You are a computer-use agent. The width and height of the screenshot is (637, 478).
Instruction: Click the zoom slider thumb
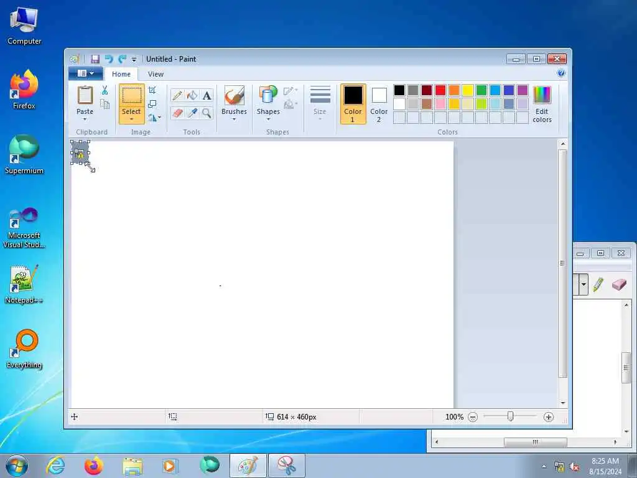point(511,416)
